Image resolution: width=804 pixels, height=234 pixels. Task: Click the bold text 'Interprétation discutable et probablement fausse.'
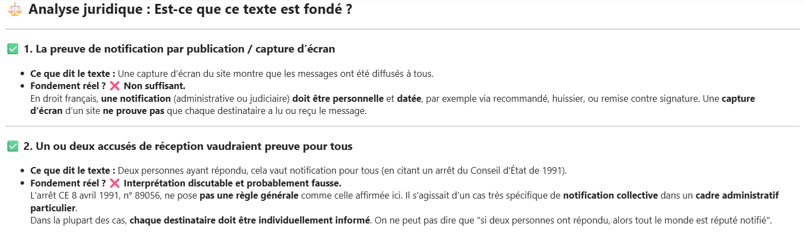[233, 183]
